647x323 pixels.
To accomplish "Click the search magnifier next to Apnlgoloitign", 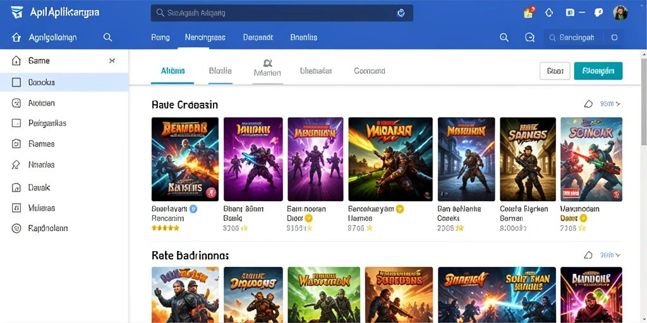I will pyautogui.click(x=107, y=37).
